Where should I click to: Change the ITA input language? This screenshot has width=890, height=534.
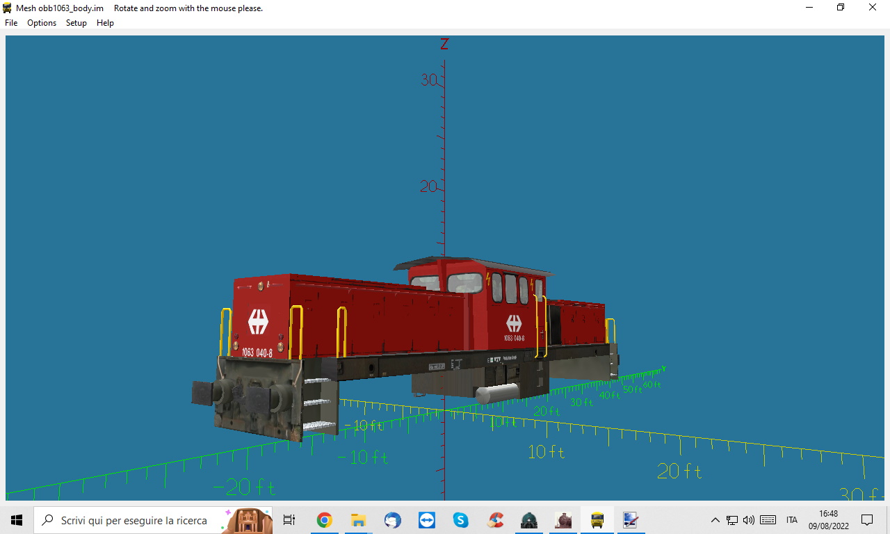(x=791, y=520)
